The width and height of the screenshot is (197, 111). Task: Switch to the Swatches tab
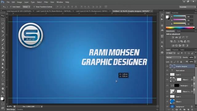point(175,13)
